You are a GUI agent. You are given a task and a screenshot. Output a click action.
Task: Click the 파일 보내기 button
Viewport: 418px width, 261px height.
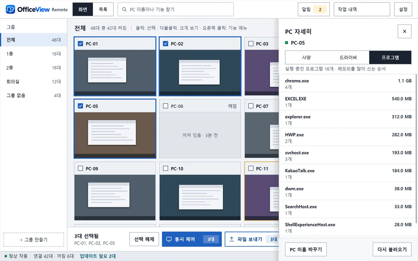click(251, 239)
